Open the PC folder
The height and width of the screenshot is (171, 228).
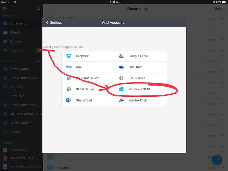(60, 157)
